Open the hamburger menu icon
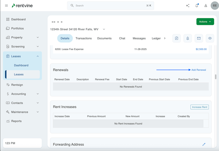 6,6
